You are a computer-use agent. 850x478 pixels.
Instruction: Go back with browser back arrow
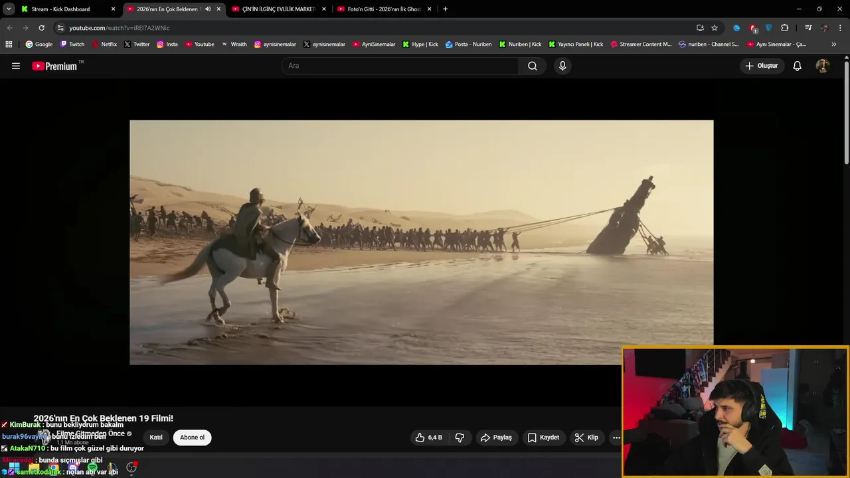(x=9, y=28)
